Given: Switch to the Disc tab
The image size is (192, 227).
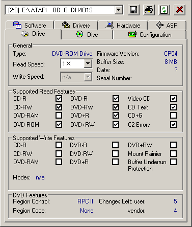Looking at the screenshot, I should 87,35.
